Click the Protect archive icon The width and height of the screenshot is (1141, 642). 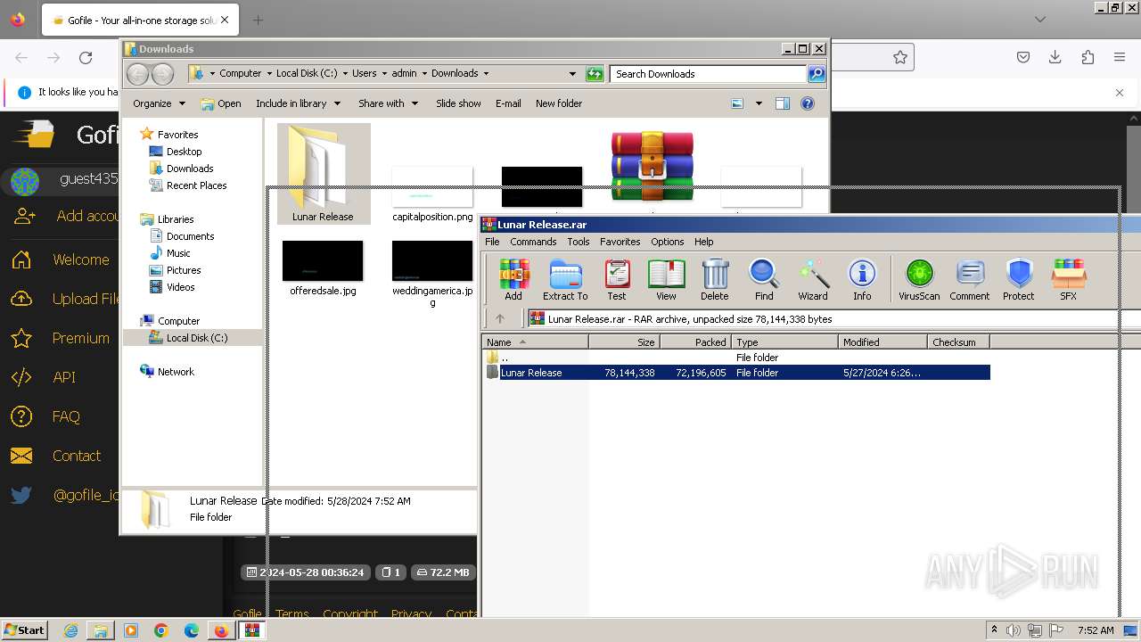1018,279
